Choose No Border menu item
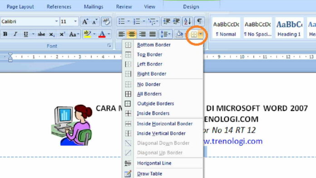Viewport: 316px width, 178px height. point(163,84)
